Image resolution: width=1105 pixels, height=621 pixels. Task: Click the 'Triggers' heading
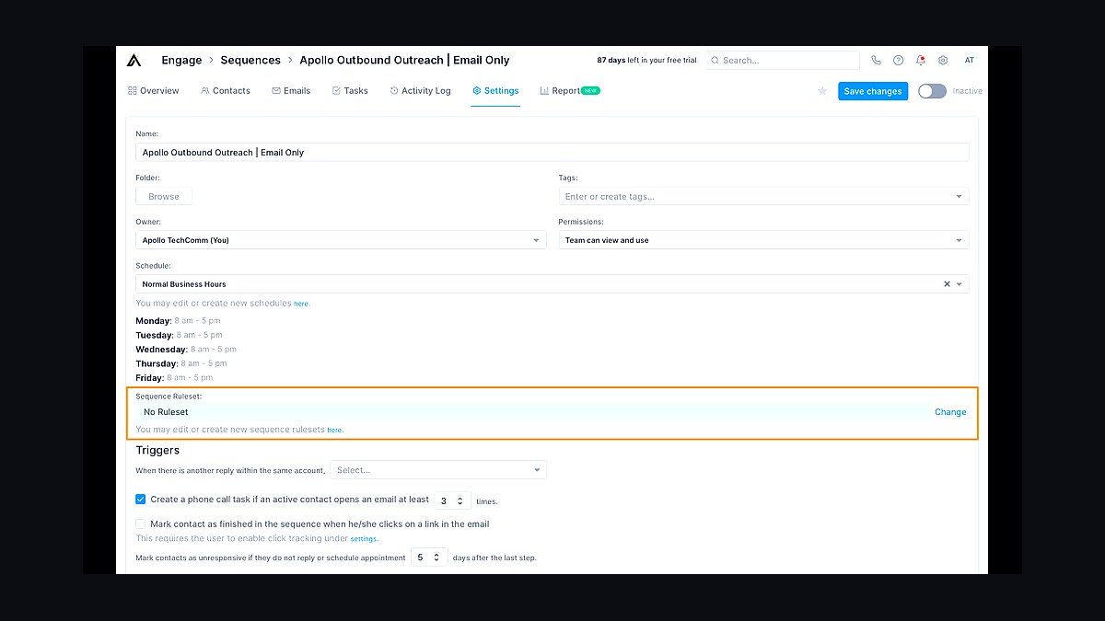pyautogui.click(x=157, y=450)
